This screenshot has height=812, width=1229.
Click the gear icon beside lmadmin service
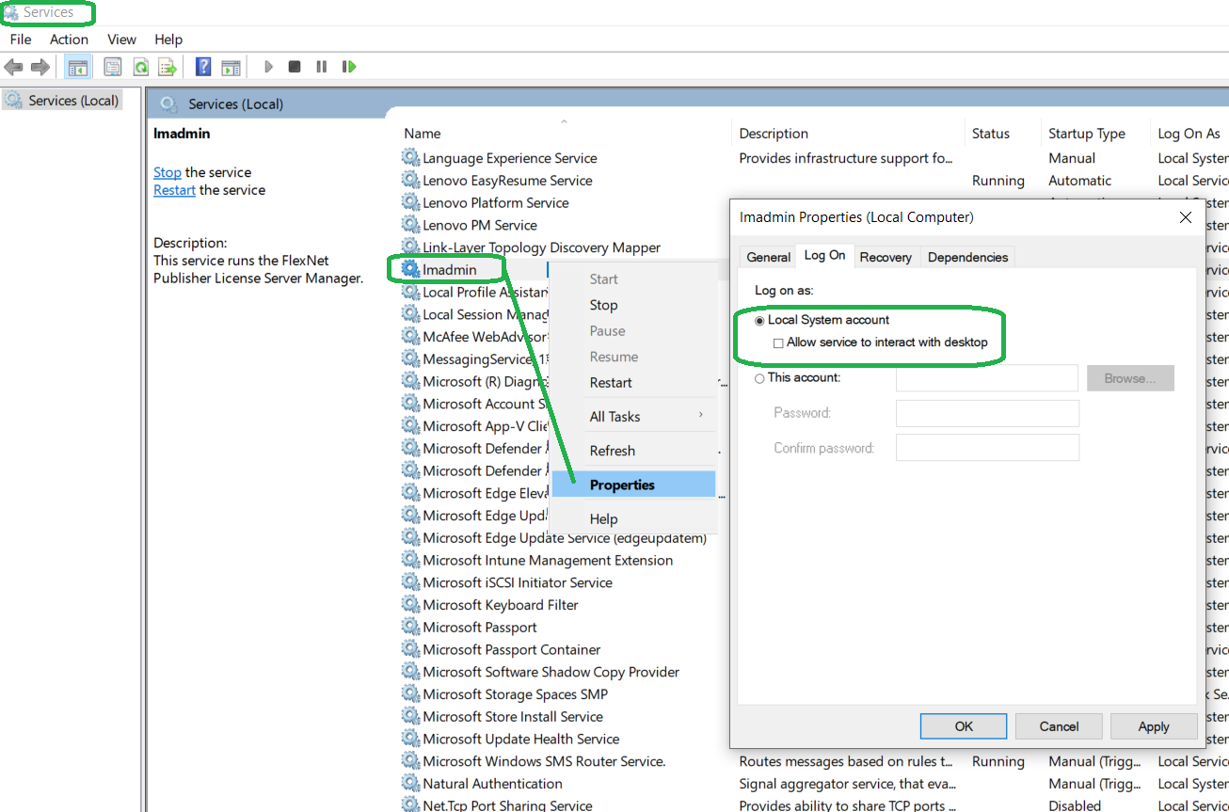[411, 269]
